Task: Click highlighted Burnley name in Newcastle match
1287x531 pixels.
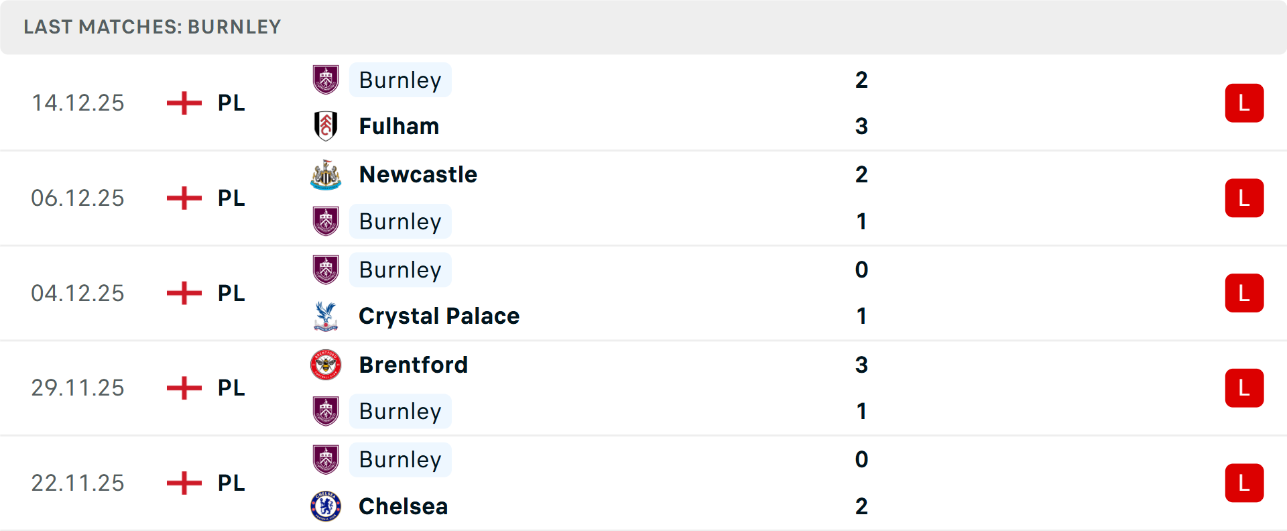Action: [400, 222]
